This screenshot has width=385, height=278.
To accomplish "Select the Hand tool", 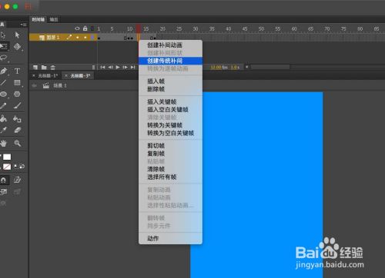I will (3, 143).
